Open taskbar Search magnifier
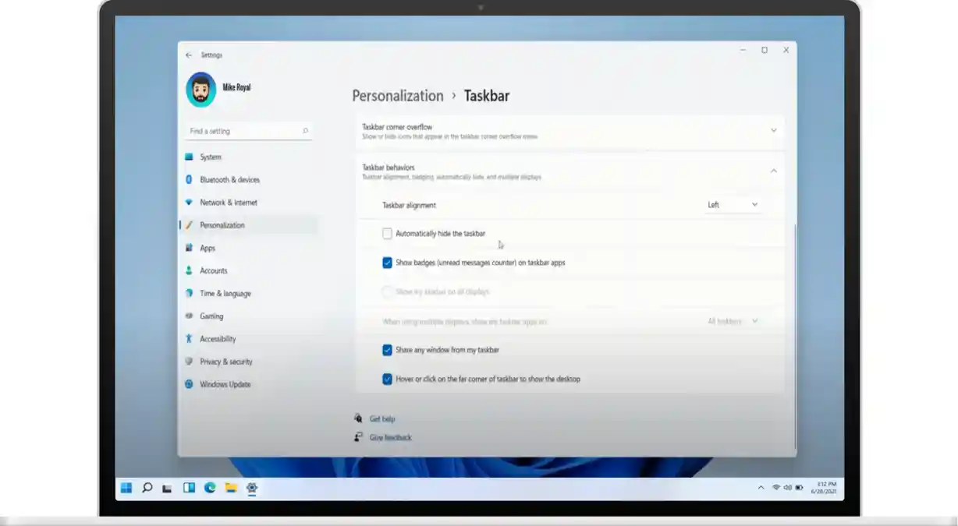958x526 pixels. click(147, 488)
